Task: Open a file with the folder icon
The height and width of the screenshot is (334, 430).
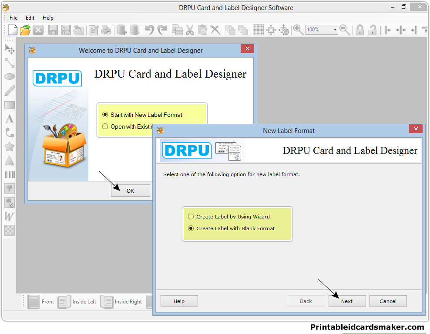Action: (x=25, y=30)
